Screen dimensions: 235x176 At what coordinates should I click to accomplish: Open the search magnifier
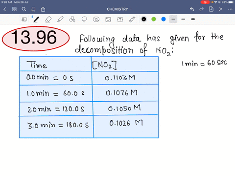click(24, 9)
